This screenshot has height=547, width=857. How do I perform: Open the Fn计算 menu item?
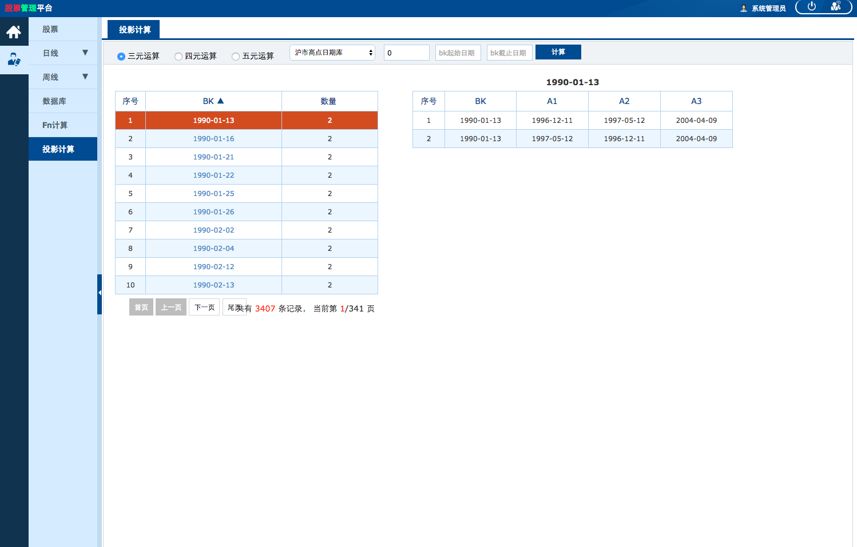55,125
